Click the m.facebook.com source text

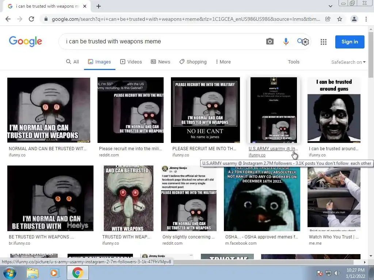(241, 243)
